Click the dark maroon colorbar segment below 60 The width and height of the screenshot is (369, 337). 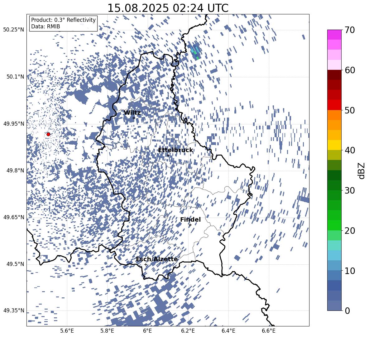click(334, 75)
